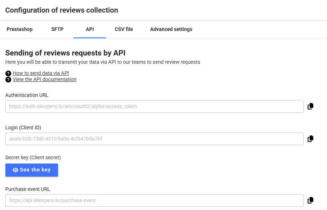Click help icon beside How to send data
The width and height of the screenshot is (327, 210).
click(x=8, y=73)
